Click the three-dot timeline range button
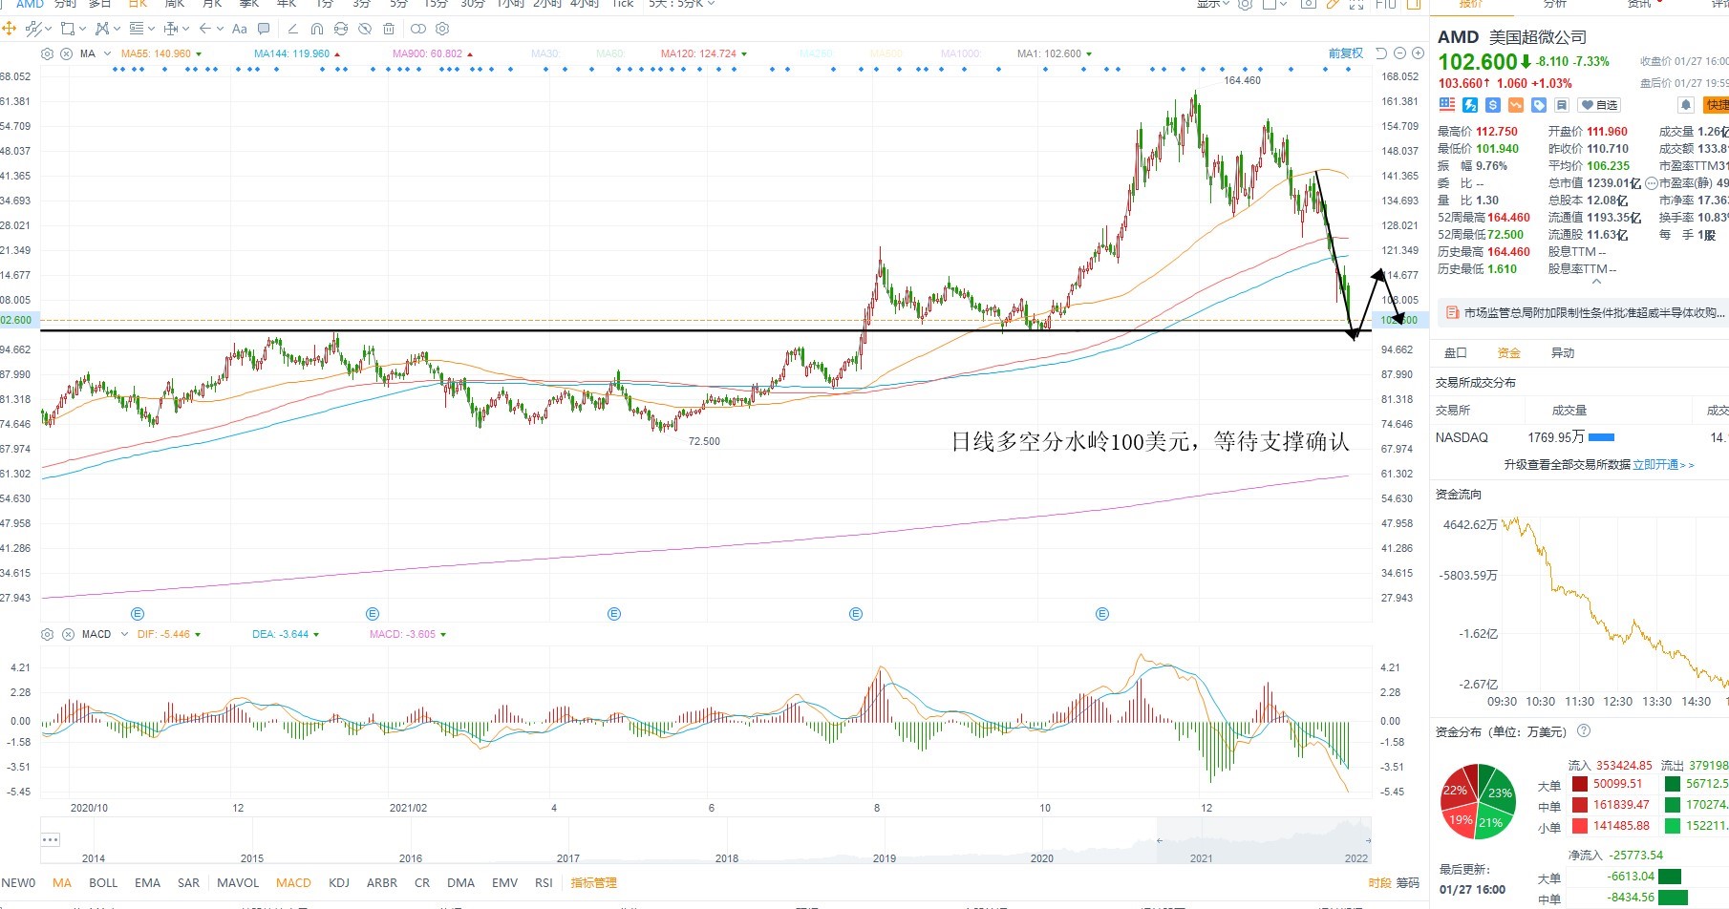1729x909 pixels. coord(51,840)
